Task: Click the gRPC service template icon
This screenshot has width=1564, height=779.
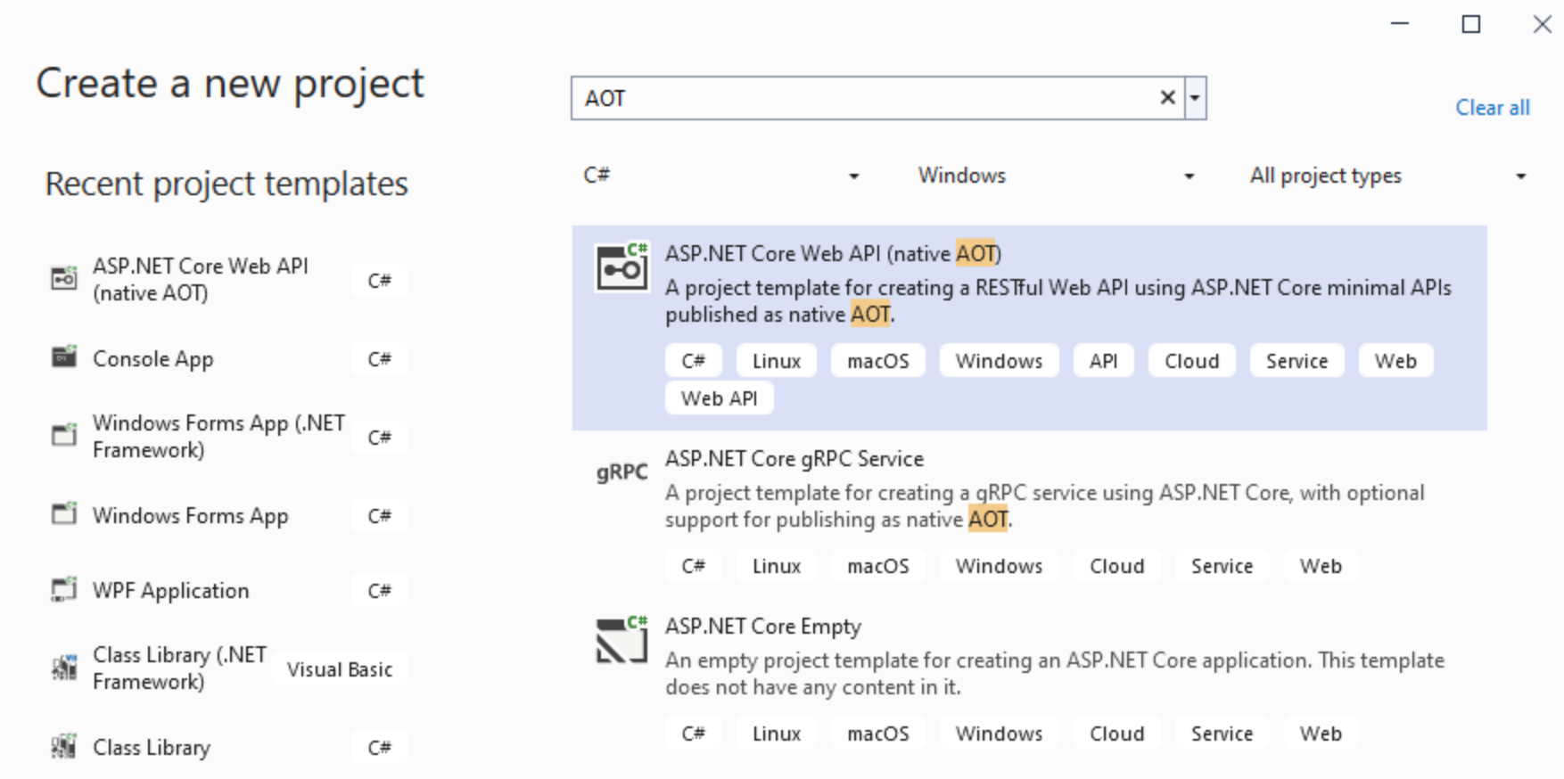Action: point(621,472)
